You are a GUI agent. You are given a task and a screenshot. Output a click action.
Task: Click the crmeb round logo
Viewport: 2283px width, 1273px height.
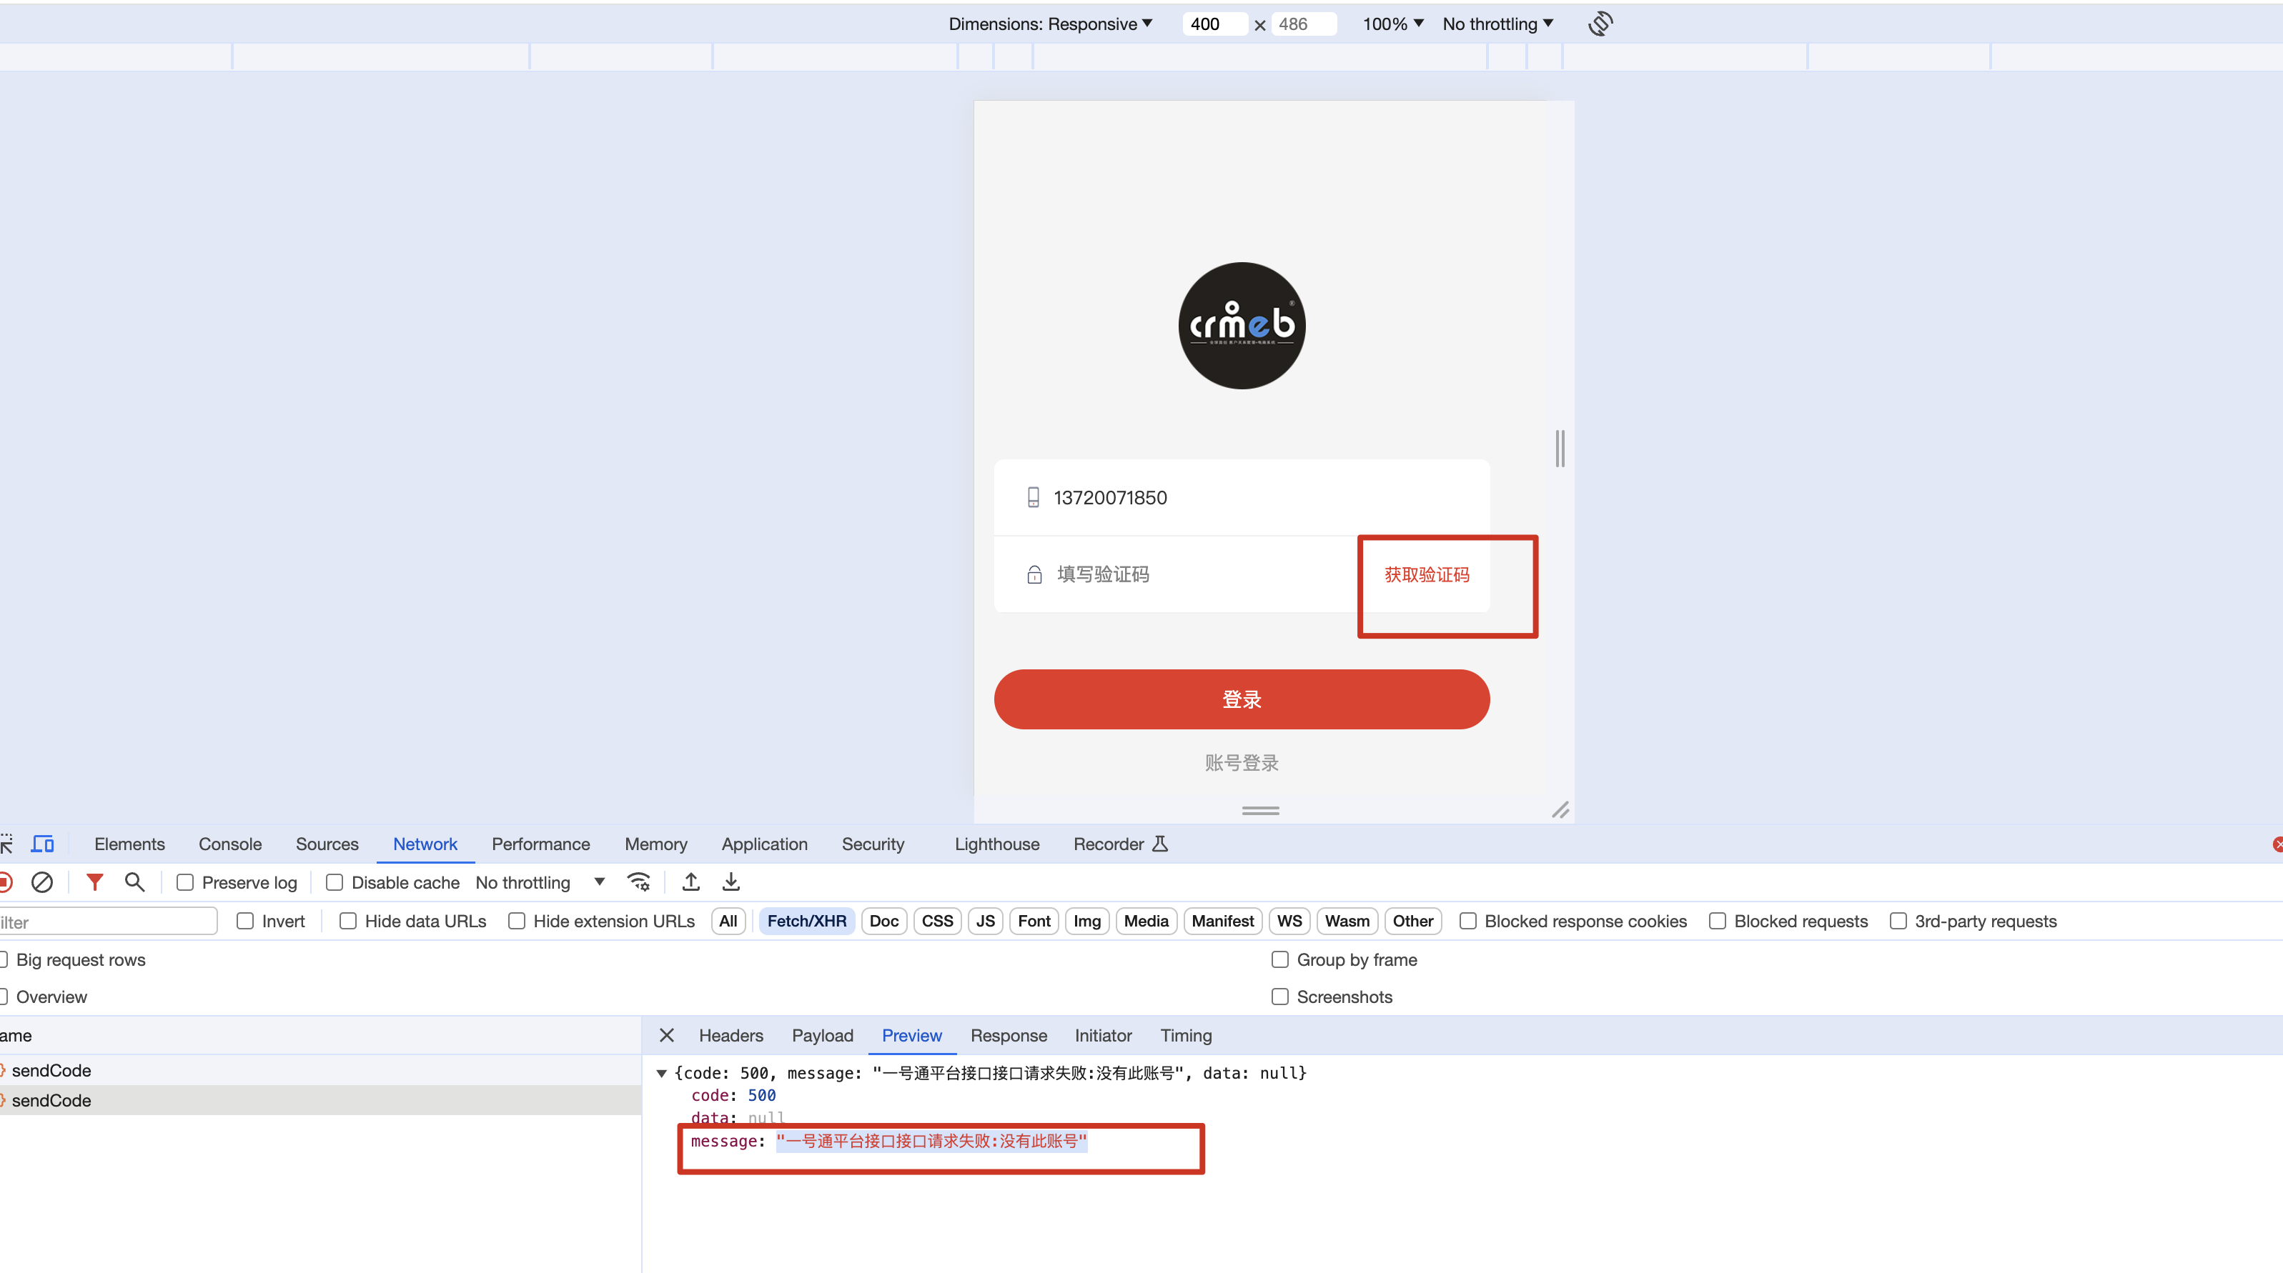[x=1242, y=325]
